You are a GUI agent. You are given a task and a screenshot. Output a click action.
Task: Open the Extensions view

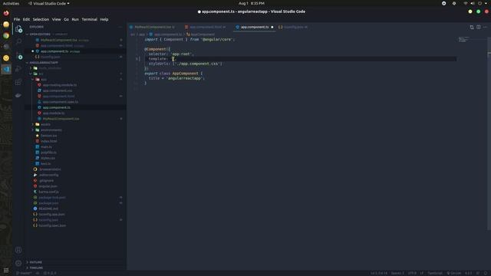pyautogui.click(x=18, y=82)
